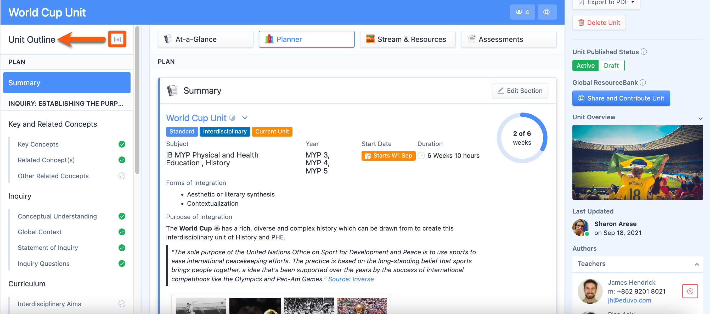The height and width of the screenshot is (314, 710).
Task: Click the Edit Section button
Action: [x=520, y=91]
